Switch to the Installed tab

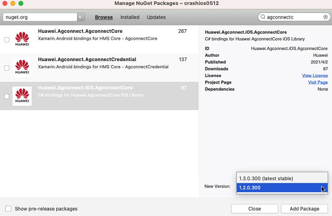130,17
